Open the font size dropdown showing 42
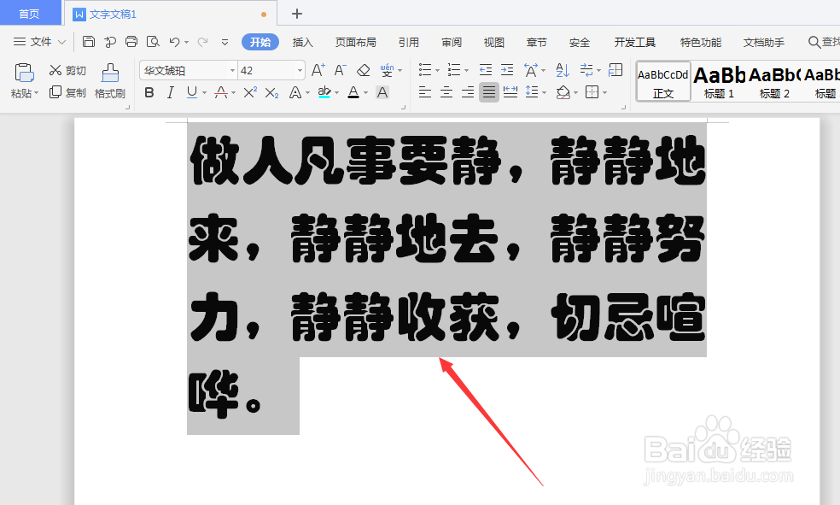This screenshot has height=505, width=840. [300, 70]
